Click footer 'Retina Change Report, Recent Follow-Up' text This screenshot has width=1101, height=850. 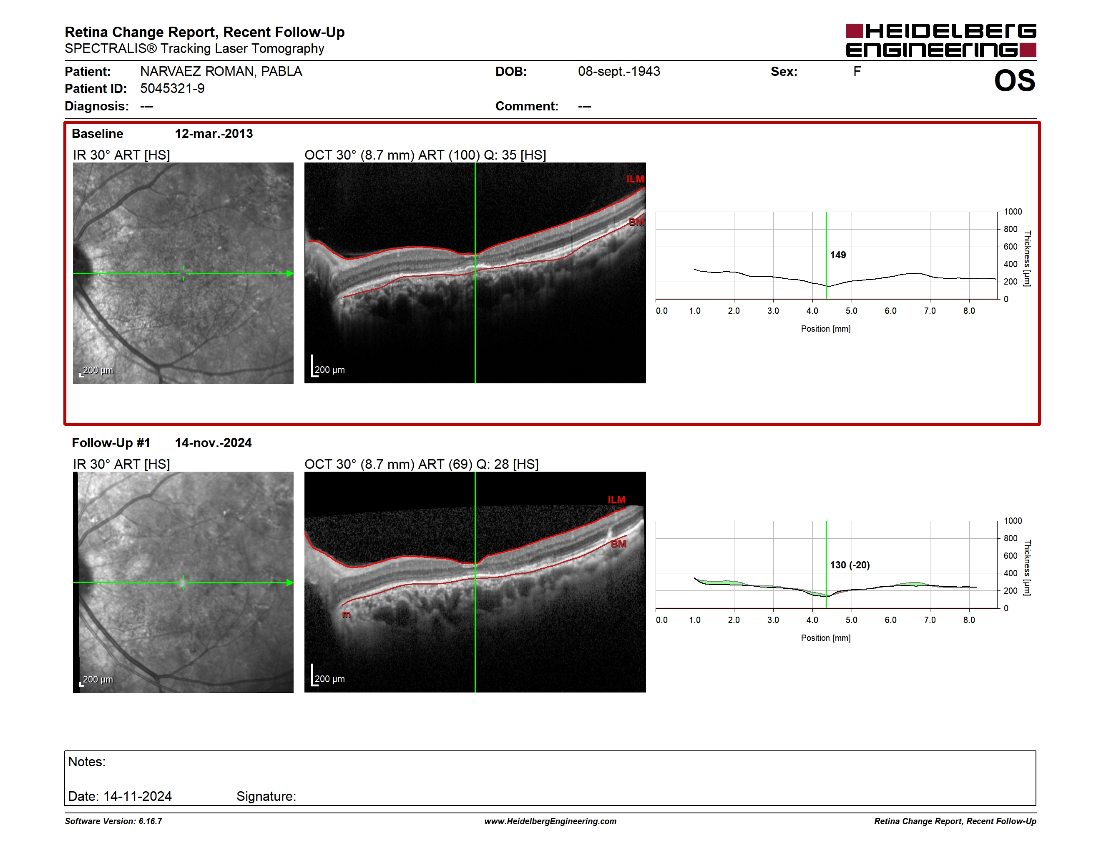pos(955,821)
